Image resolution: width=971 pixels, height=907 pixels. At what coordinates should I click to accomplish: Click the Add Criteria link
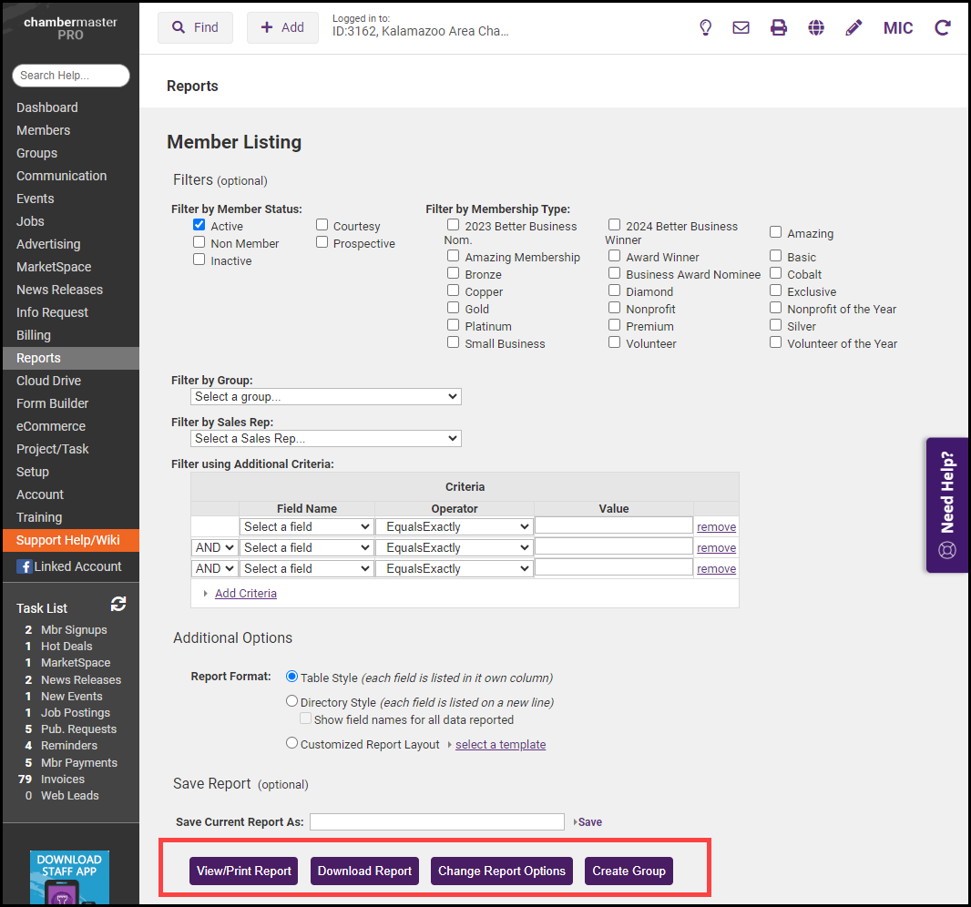245,594
